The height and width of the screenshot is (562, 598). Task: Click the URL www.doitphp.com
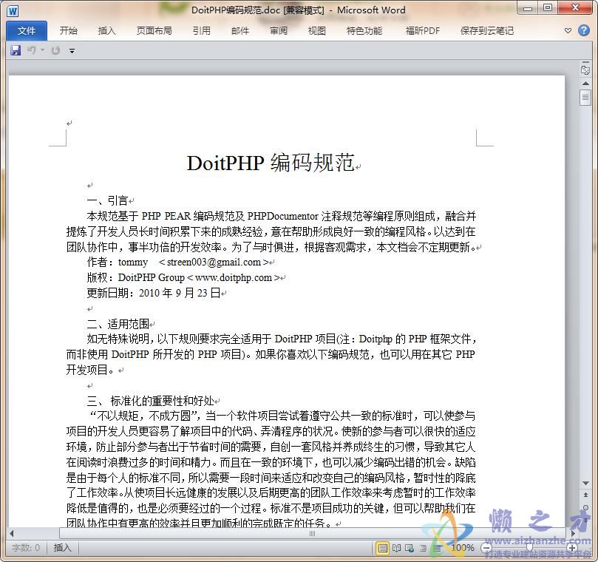[x=234, y=277]
